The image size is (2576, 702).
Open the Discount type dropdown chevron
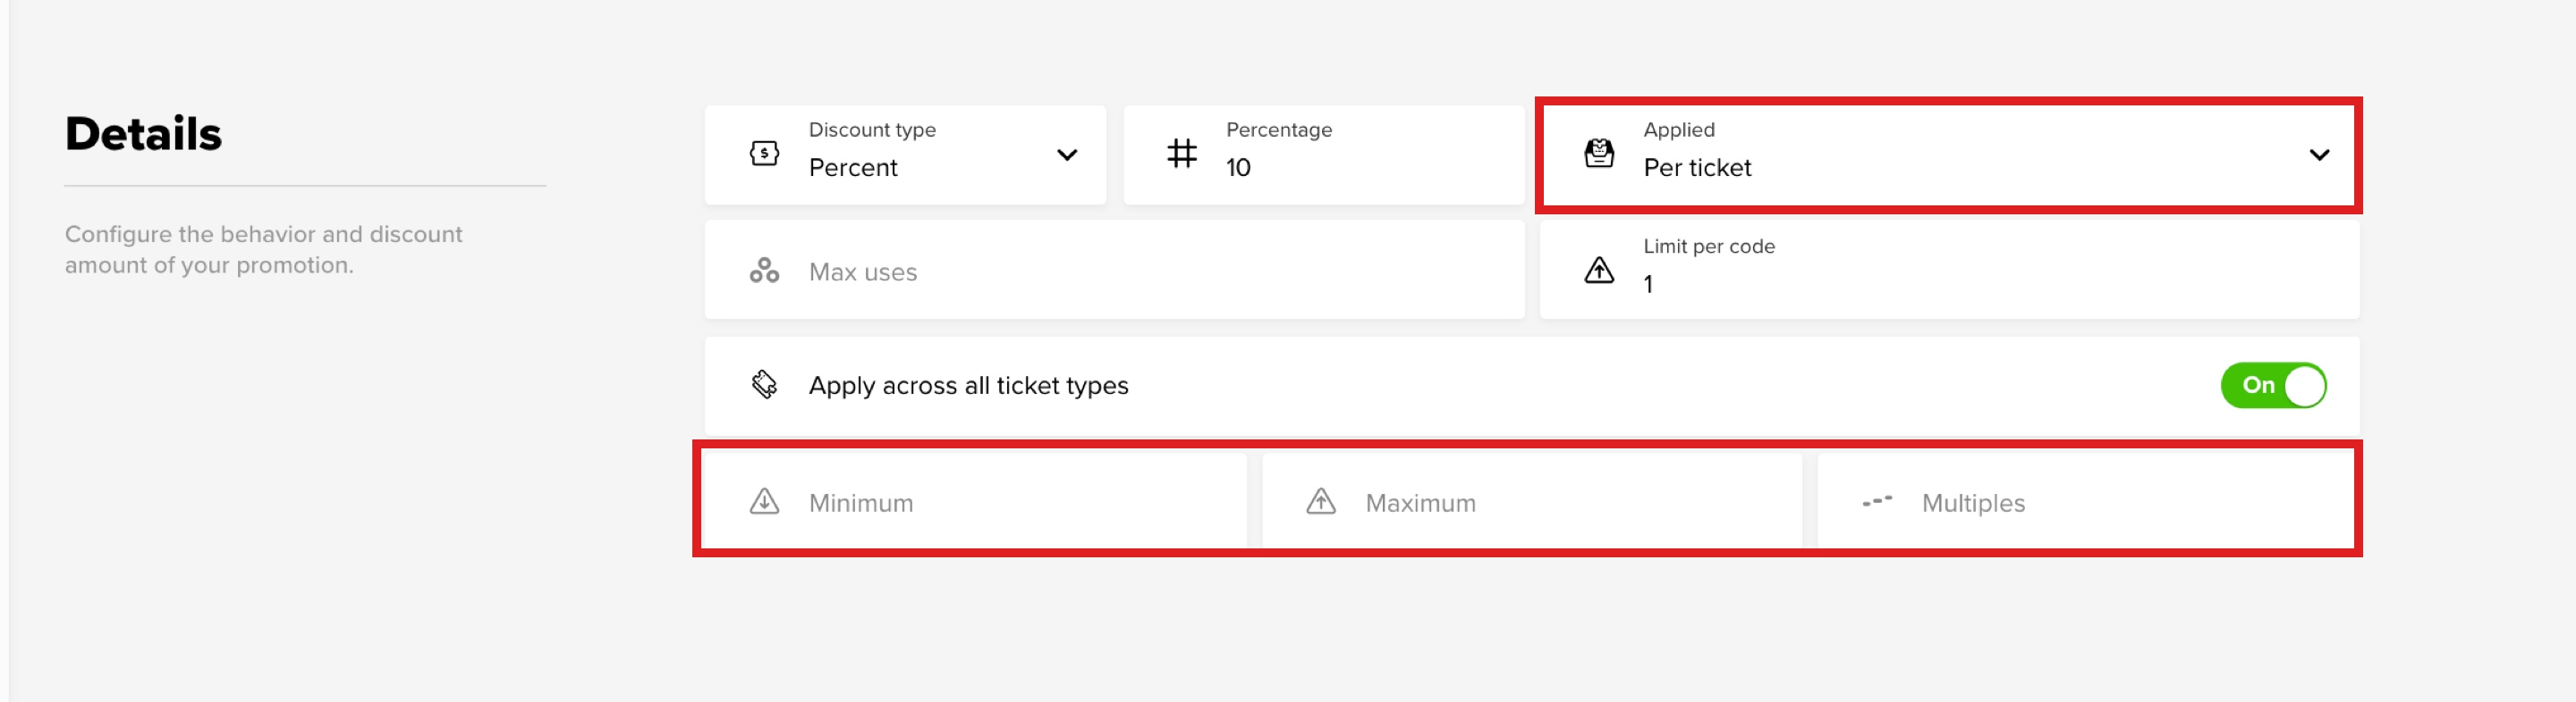(1067, 155)
